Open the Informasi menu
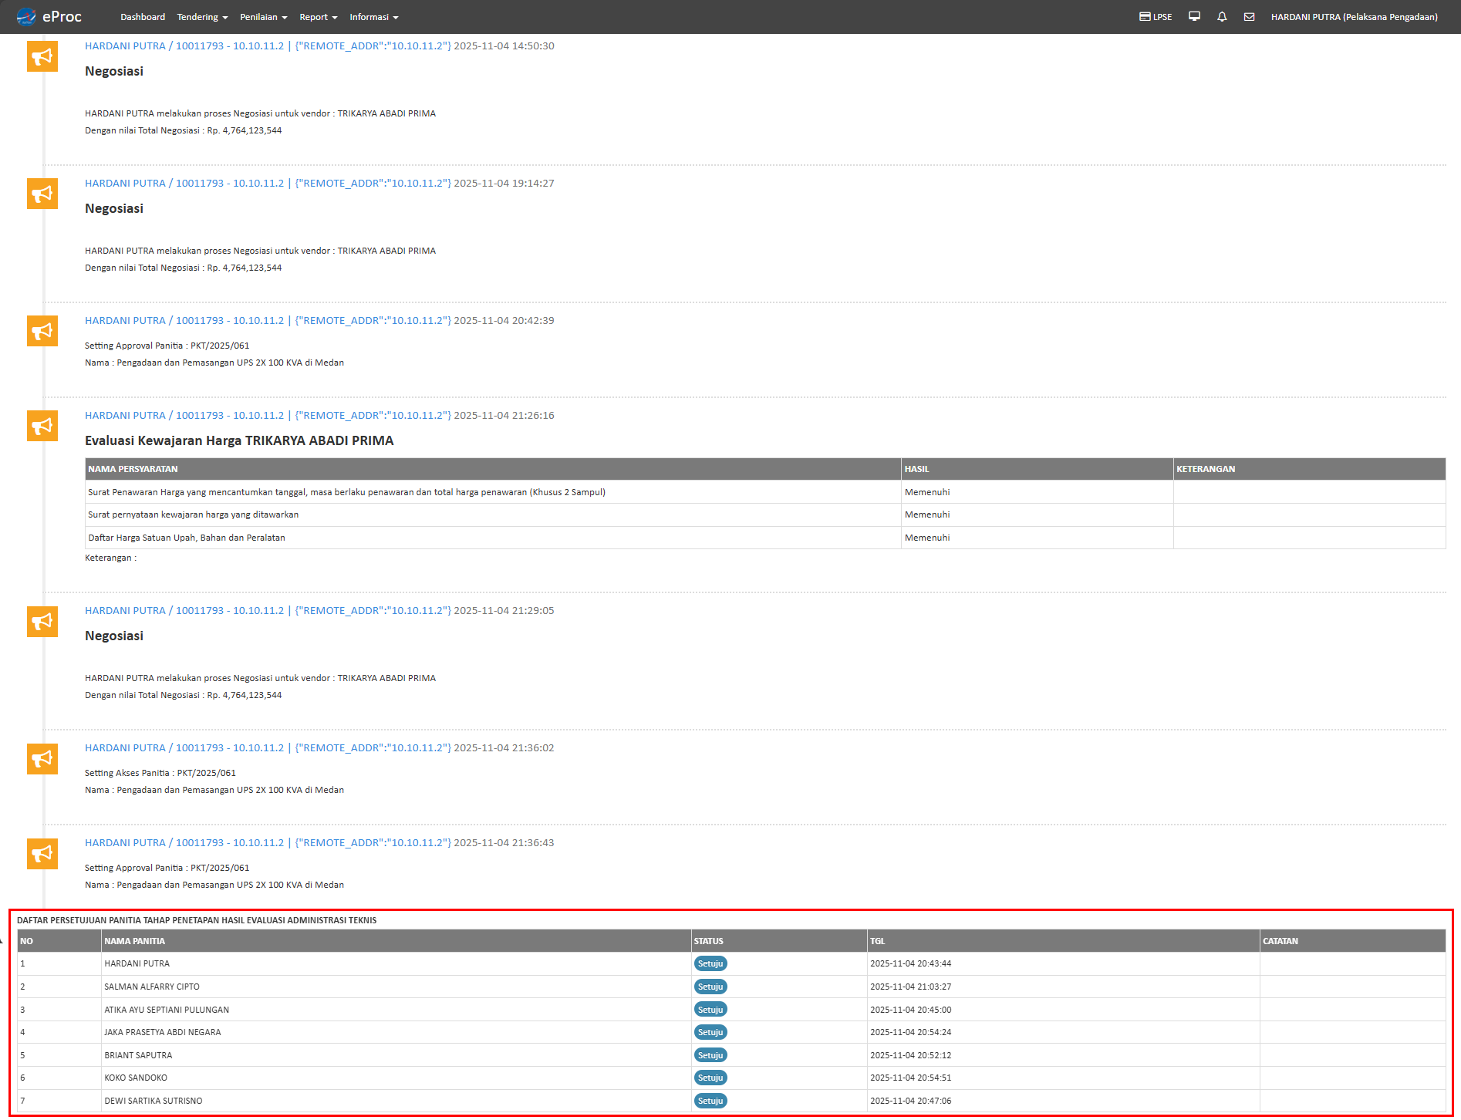 click(x=373, y=17)
